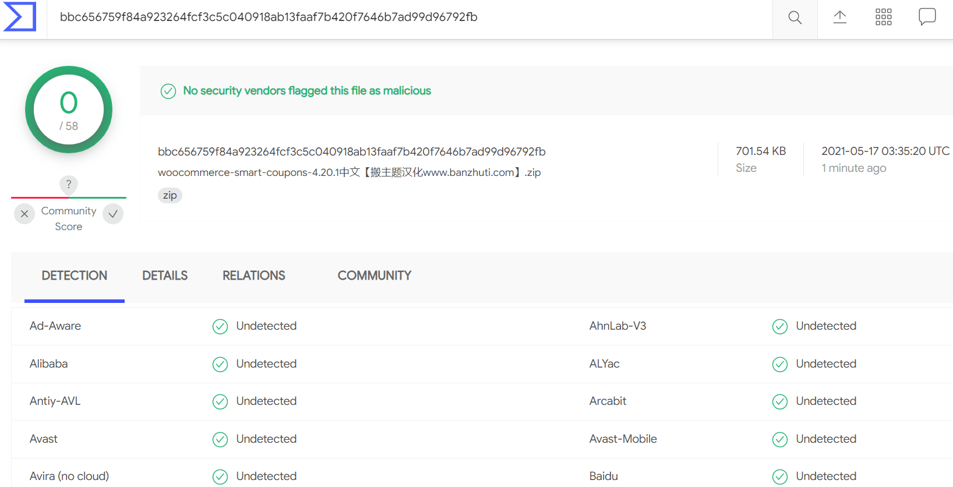Click the VirusTotal logo icon
Image resolution: width=953 pixels, height=487 pixels.
tap(19, 16)
